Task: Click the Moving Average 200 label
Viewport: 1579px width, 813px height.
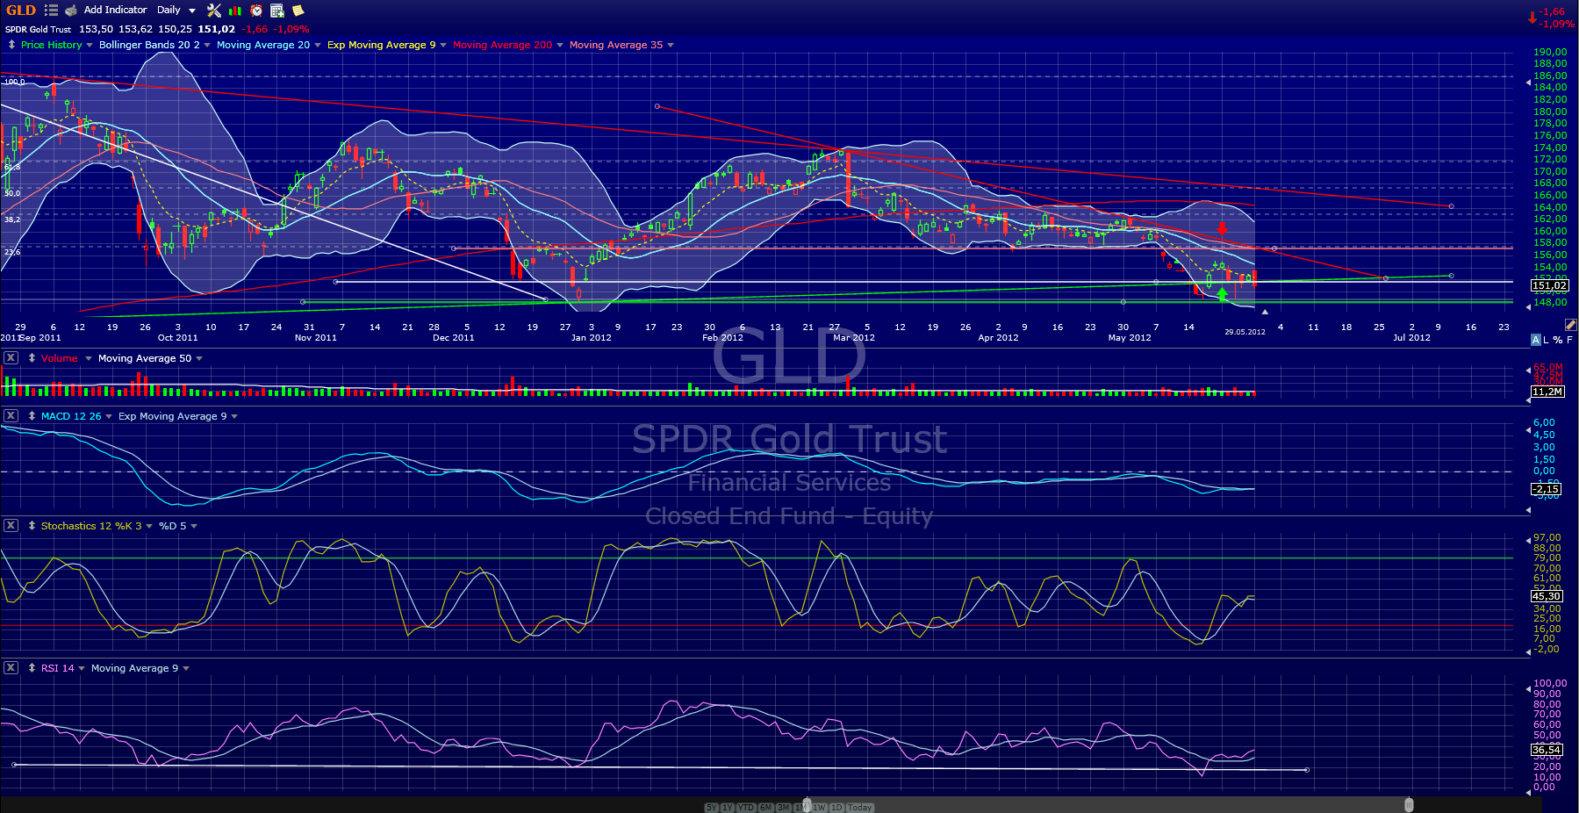Action: (x=503, y=45)
